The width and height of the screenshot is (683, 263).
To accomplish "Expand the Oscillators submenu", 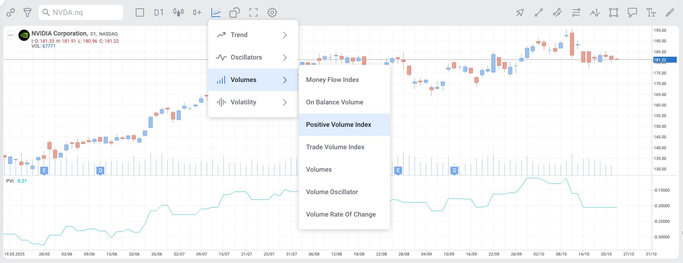I will (x=253, y=57).
